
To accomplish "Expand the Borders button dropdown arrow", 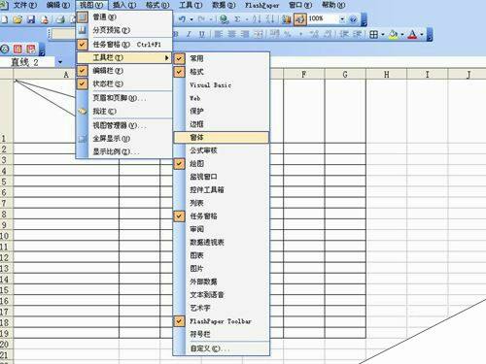I will (383, 34).
